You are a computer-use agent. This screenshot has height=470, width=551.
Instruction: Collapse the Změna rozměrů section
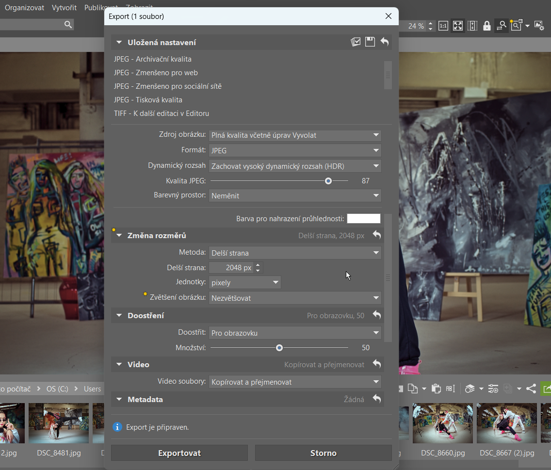pos(119,236)
